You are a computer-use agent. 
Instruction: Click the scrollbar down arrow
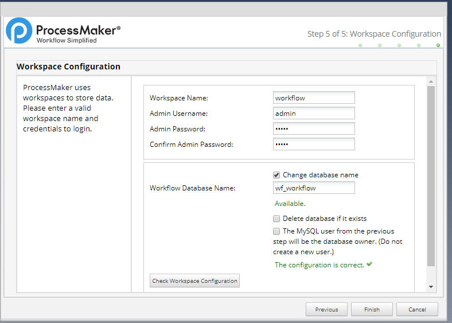click(431, 287)
